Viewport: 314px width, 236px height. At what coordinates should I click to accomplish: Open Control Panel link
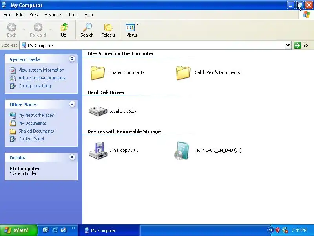(x=31, y=139)
